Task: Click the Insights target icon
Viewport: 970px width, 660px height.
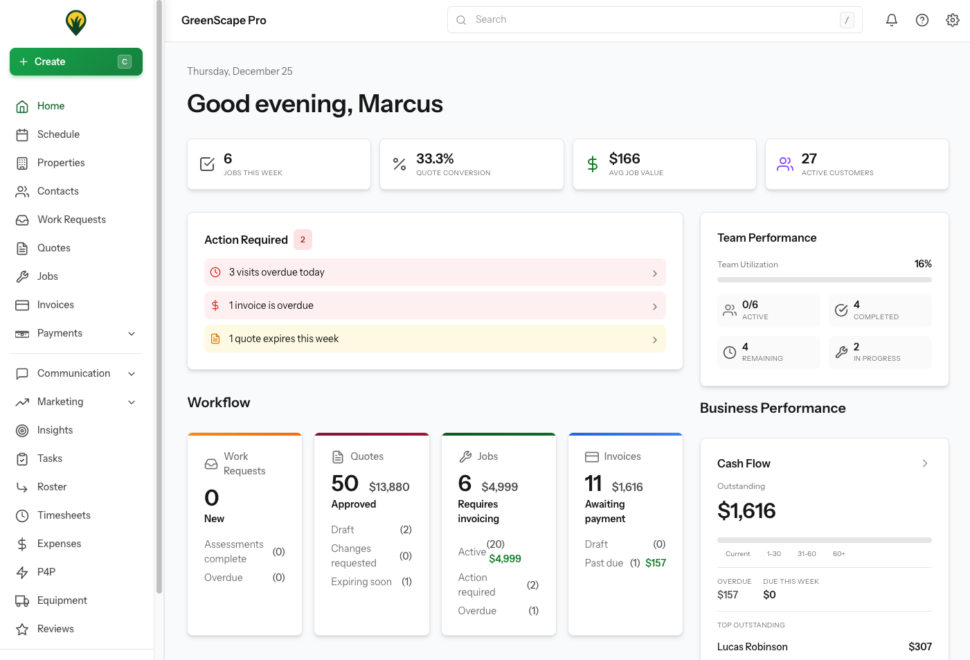Action: [22, 430]
